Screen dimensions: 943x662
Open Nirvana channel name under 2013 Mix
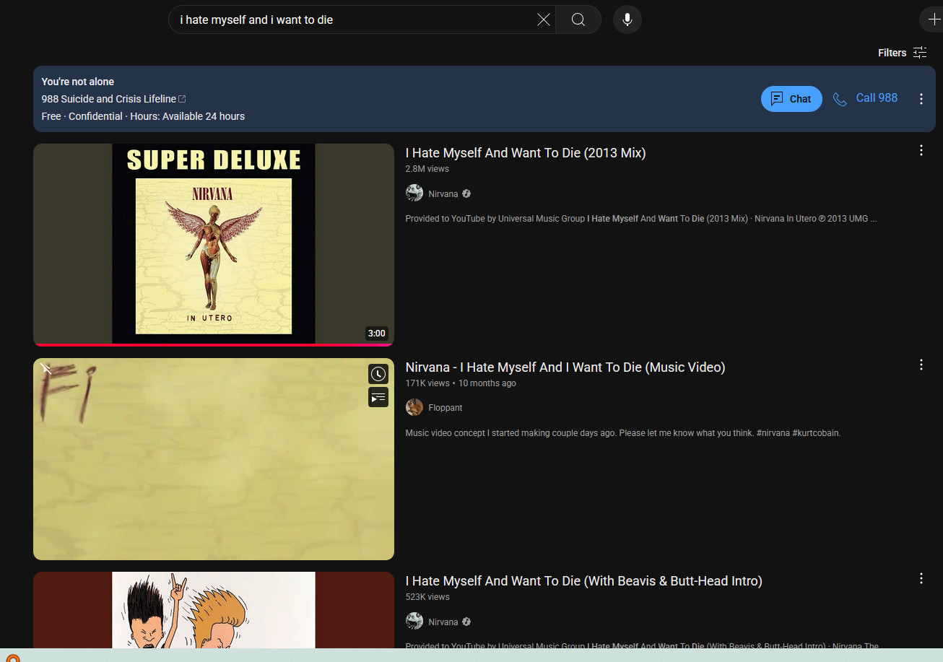tap(443, 193)
